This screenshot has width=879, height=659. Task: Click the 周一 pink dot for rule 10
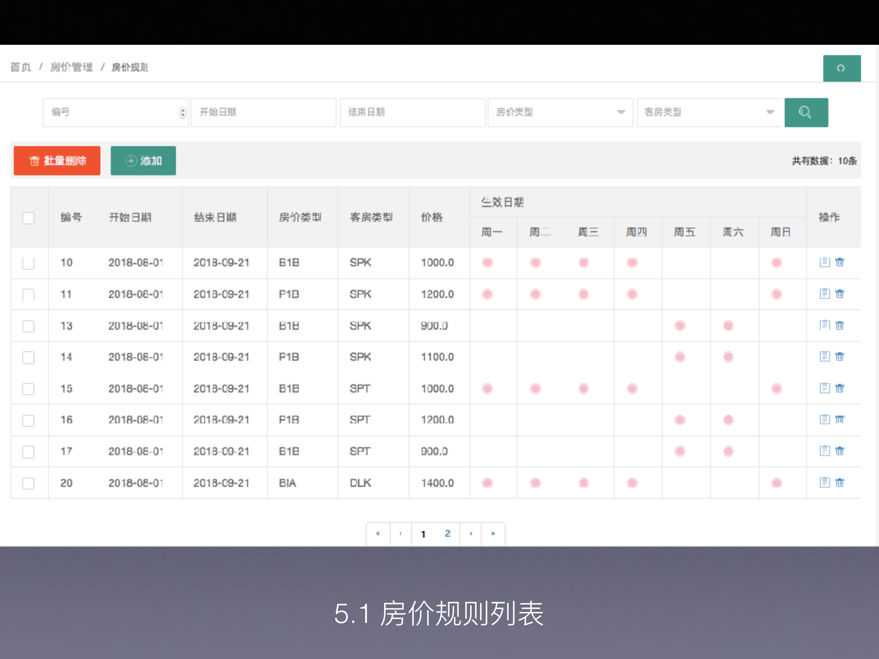487,263
